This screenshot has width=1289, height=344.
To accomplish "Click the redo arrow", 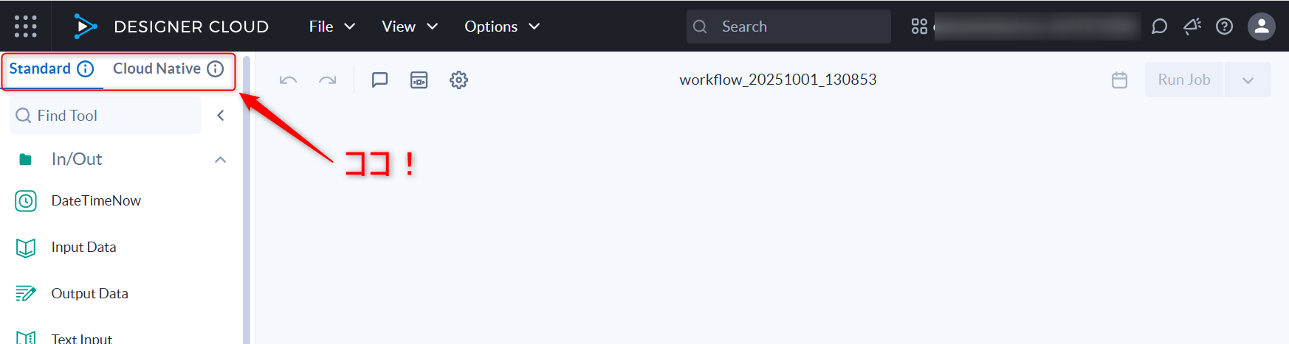I will 327,80.
